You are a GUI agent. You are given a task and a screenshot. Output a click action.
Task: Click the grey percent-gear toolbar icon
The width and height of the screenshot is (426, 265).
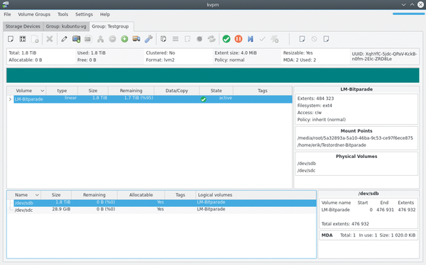click(x=274, y=39)
